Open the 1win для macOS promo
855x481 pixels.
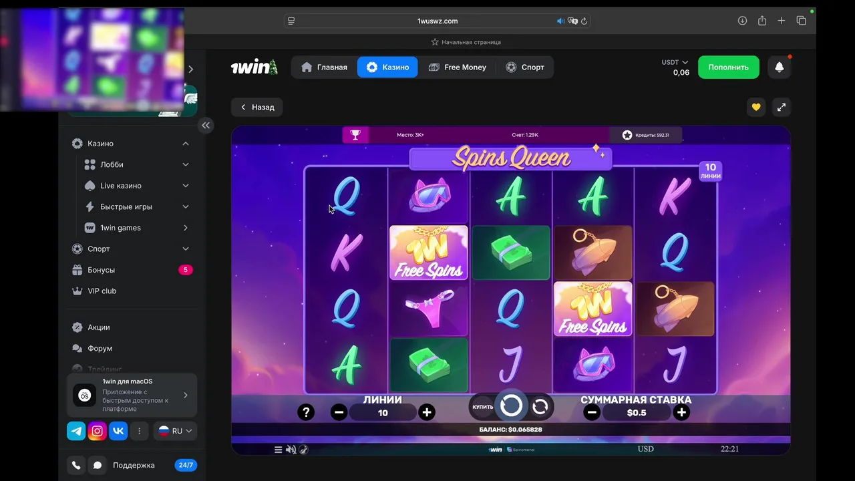coord(132,395)
